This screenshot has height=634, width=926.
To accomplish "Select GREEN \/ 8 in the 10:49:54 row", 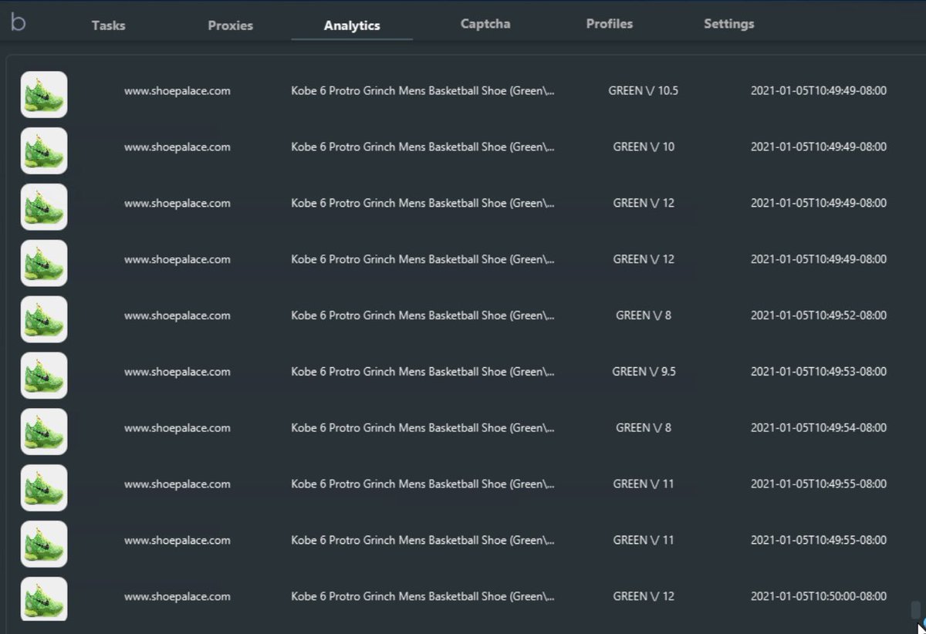I will [644, 428].
